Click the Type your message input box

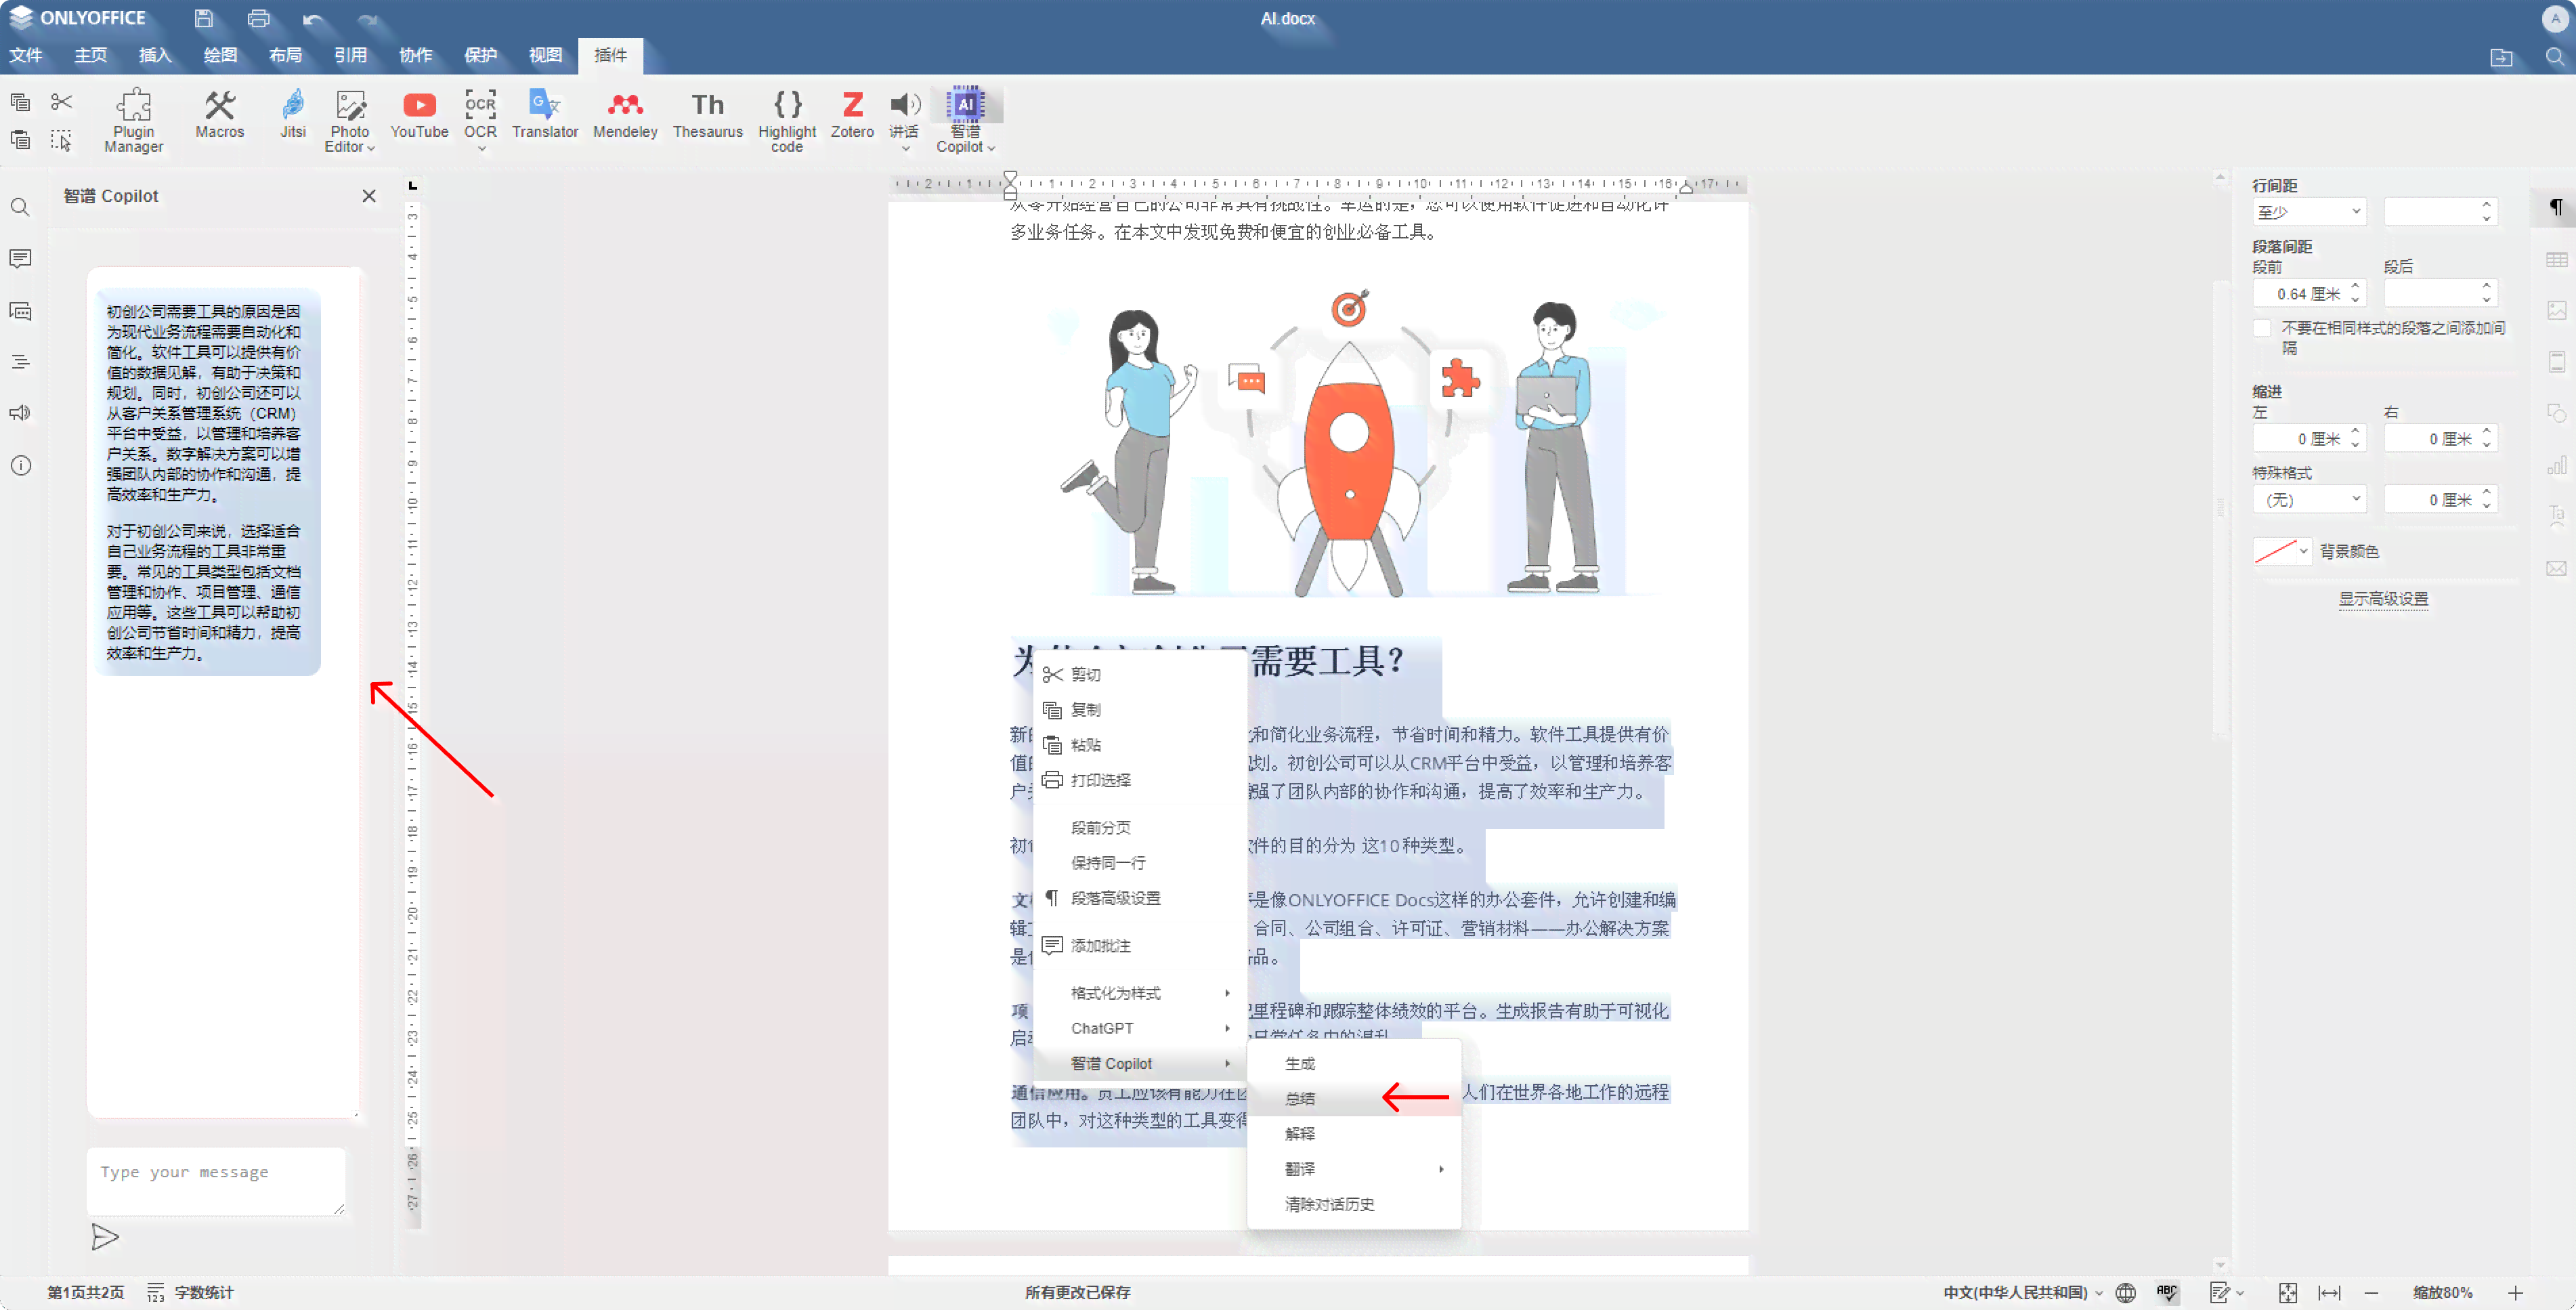pyautogui.click(x=216, y=1181)
